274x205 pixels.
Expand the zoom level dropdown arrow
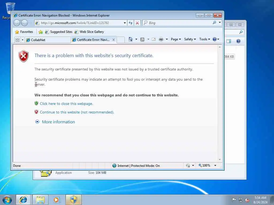point(215,165)
